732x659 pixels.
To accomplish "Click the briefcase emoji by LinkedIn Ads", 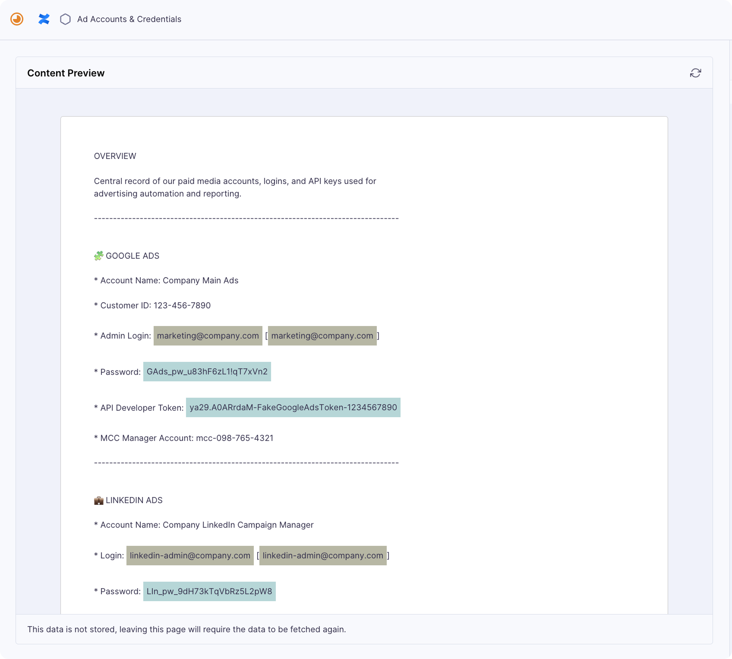I will pyautogui.click(x=99, y=500).
